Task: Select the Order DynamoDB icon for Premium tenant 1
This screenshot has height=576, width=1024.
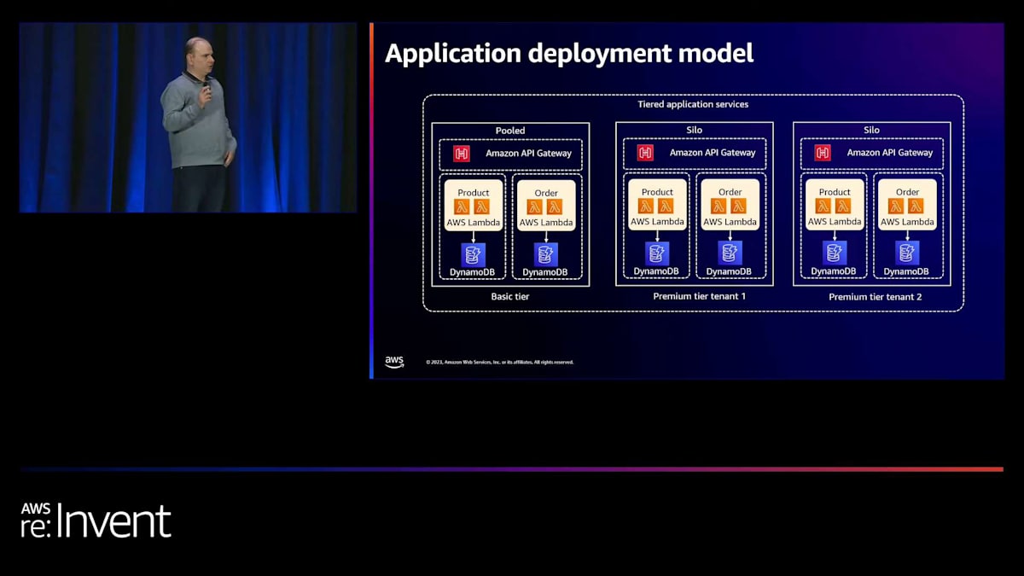Action: click(730, 253)
